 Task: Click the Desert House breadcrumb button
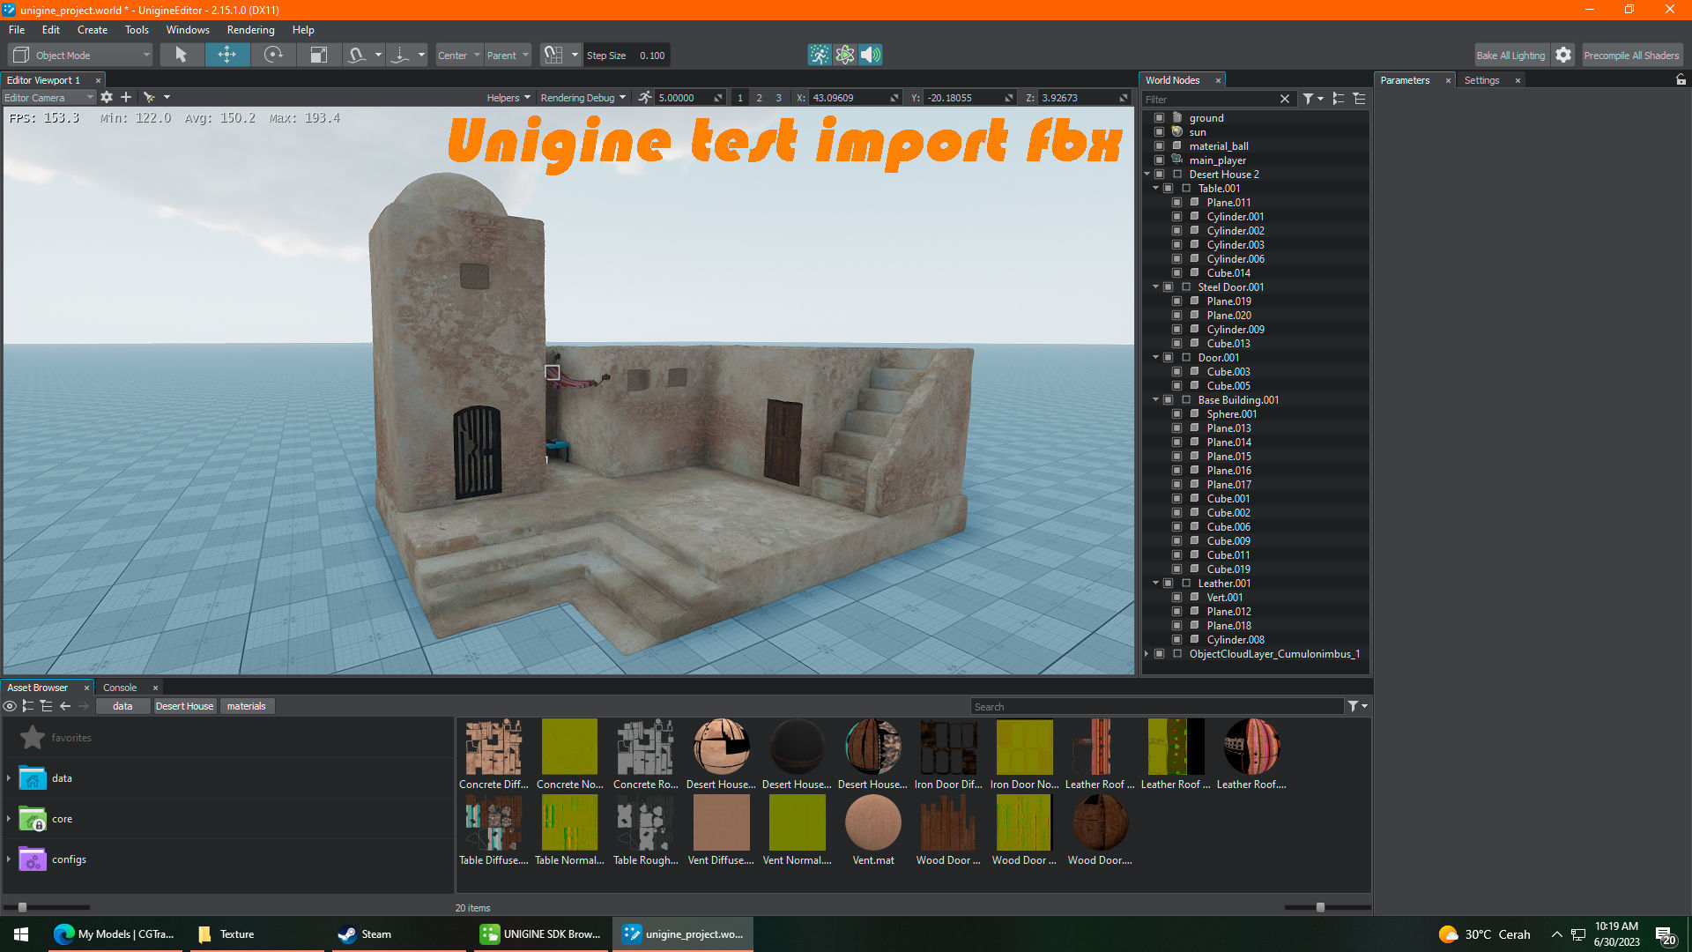coord(184,706)
